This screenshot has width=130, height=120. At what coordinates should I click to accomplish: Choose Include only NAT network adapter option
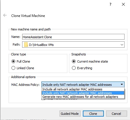point(83,93)
